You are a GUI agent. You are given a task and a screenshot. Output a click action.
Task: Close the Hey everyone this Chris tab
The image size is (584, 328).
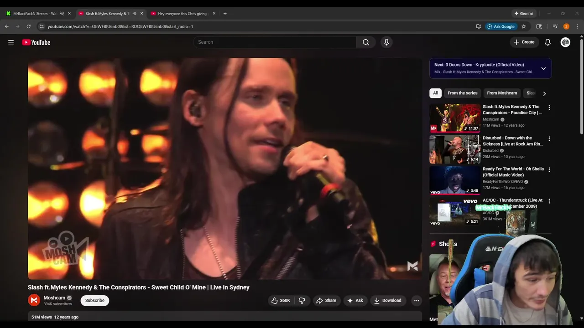pos(214,13)
